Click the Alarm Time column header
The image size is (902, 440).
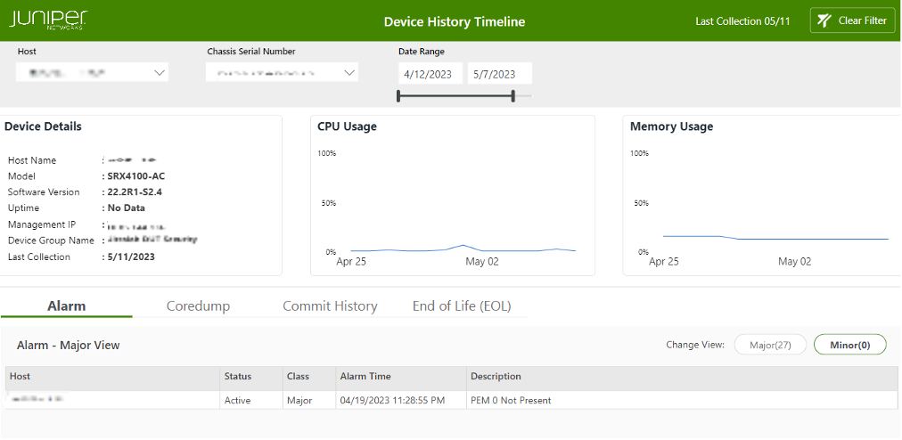tap(401, 377)
